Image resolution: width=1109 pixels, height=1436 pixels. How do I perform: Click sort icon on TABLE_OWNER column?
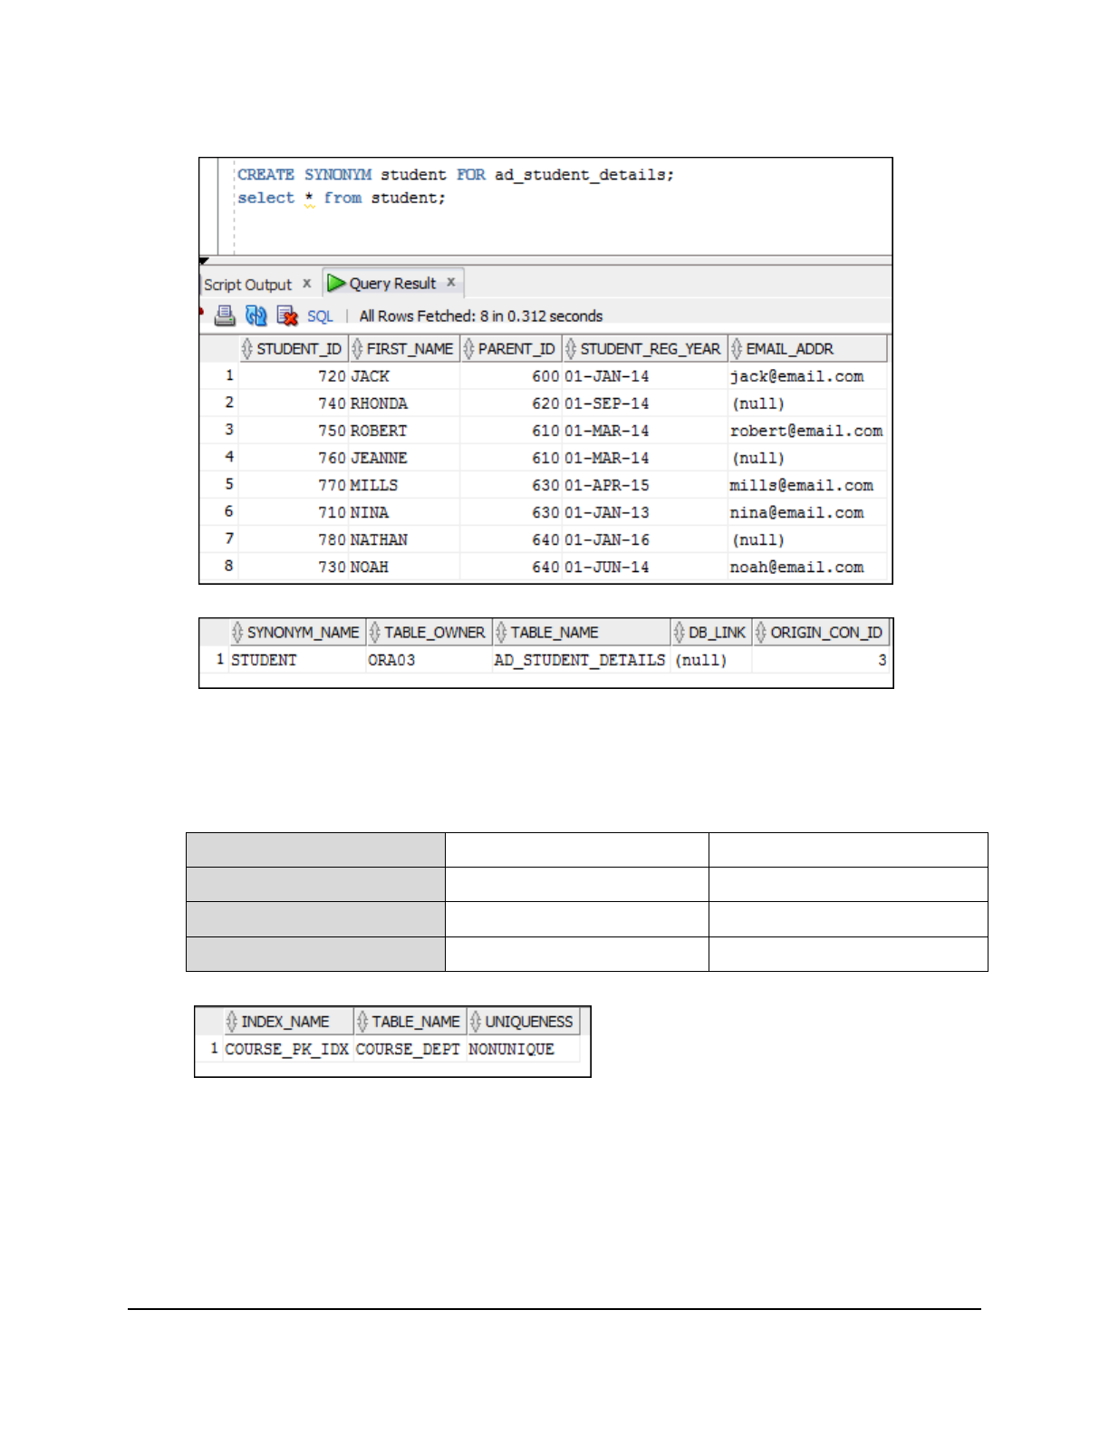click(x=375, y=632)
